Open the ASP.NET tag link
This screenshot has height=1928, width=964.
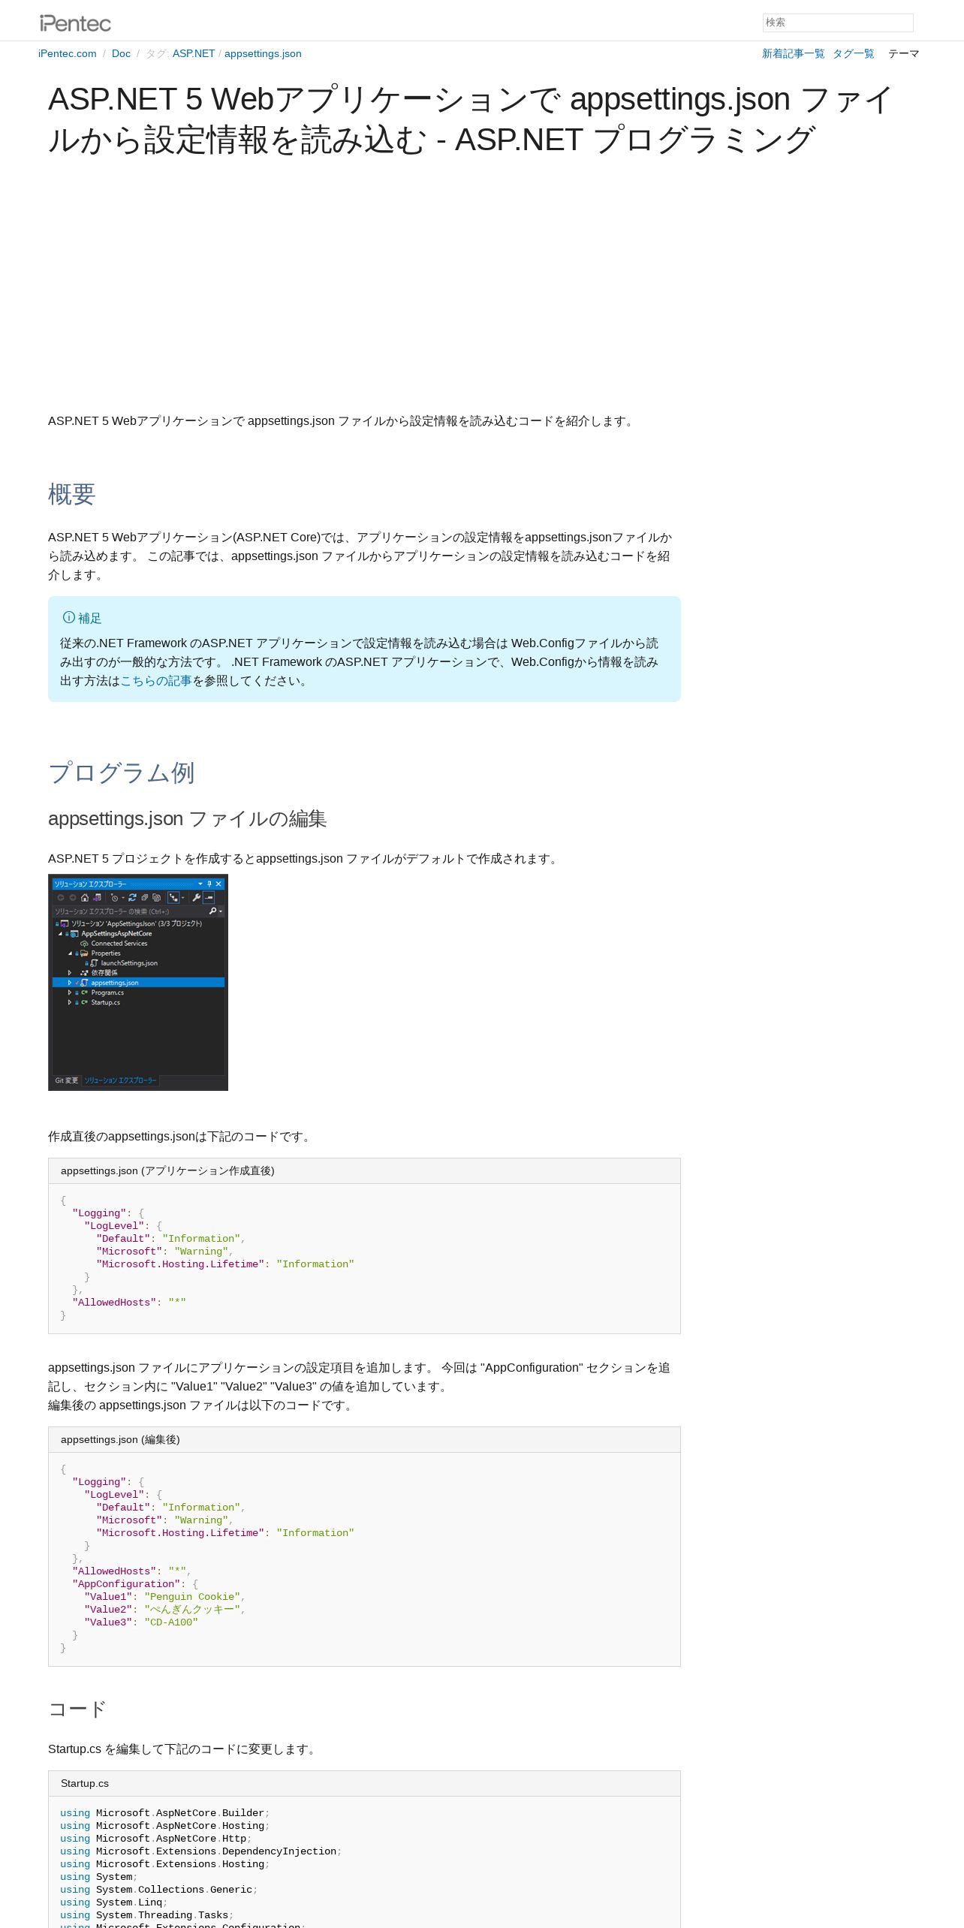pos(194,53)
